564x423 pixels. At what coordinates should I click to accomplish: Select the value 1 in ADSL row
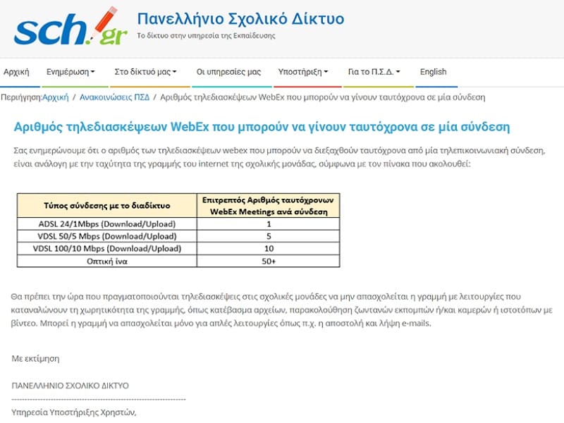(x=269, y=223)
